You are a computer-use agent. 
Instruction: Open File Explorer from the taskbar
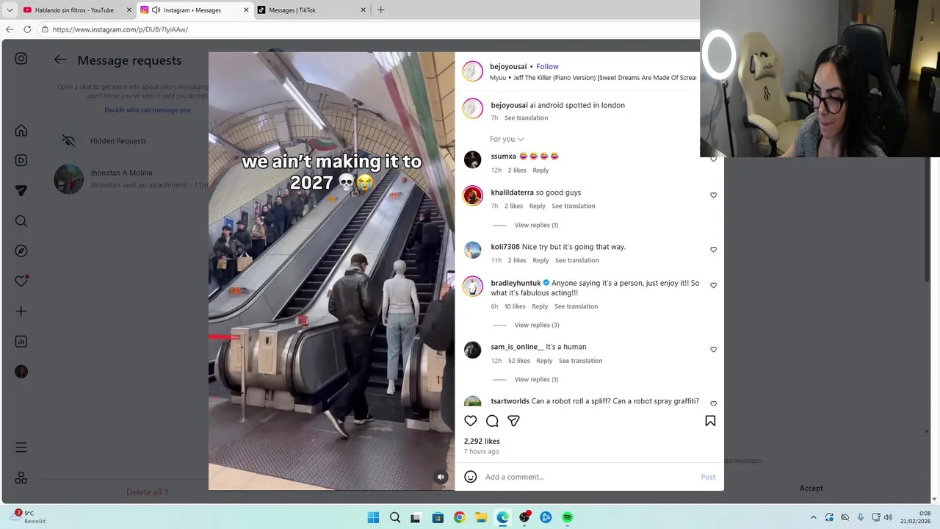pos(481,517)
